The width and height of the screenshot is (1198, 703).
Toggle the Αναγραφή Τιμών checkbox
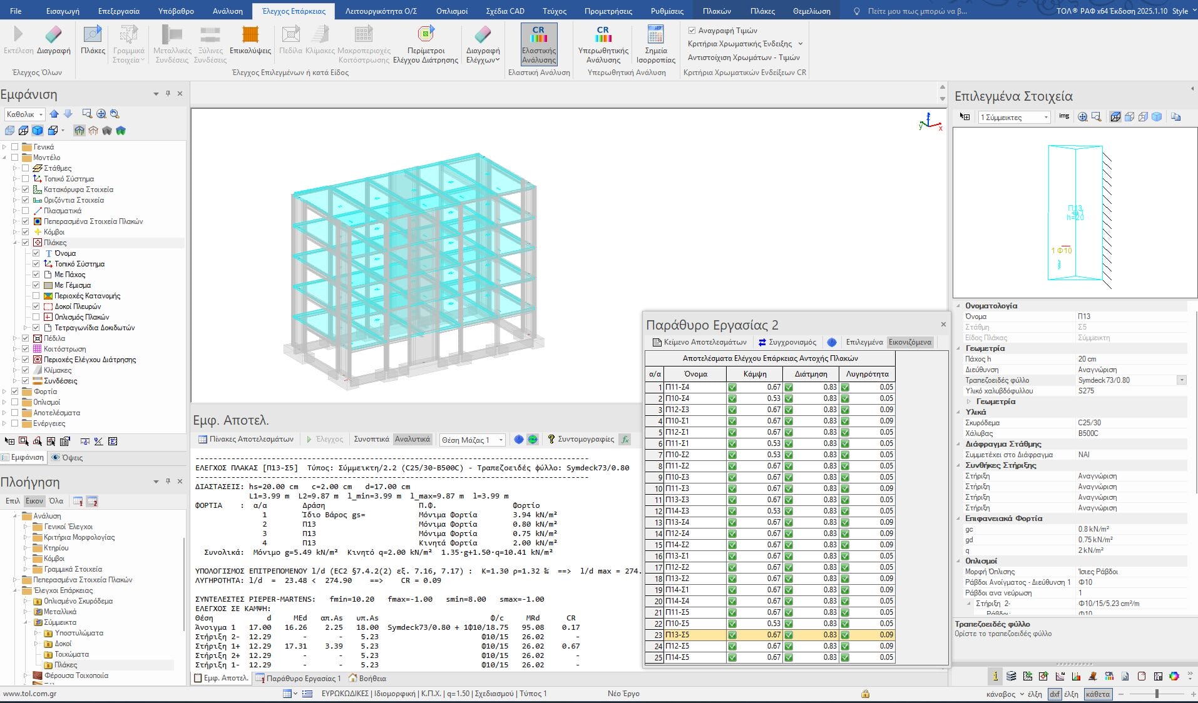[692, 30]
